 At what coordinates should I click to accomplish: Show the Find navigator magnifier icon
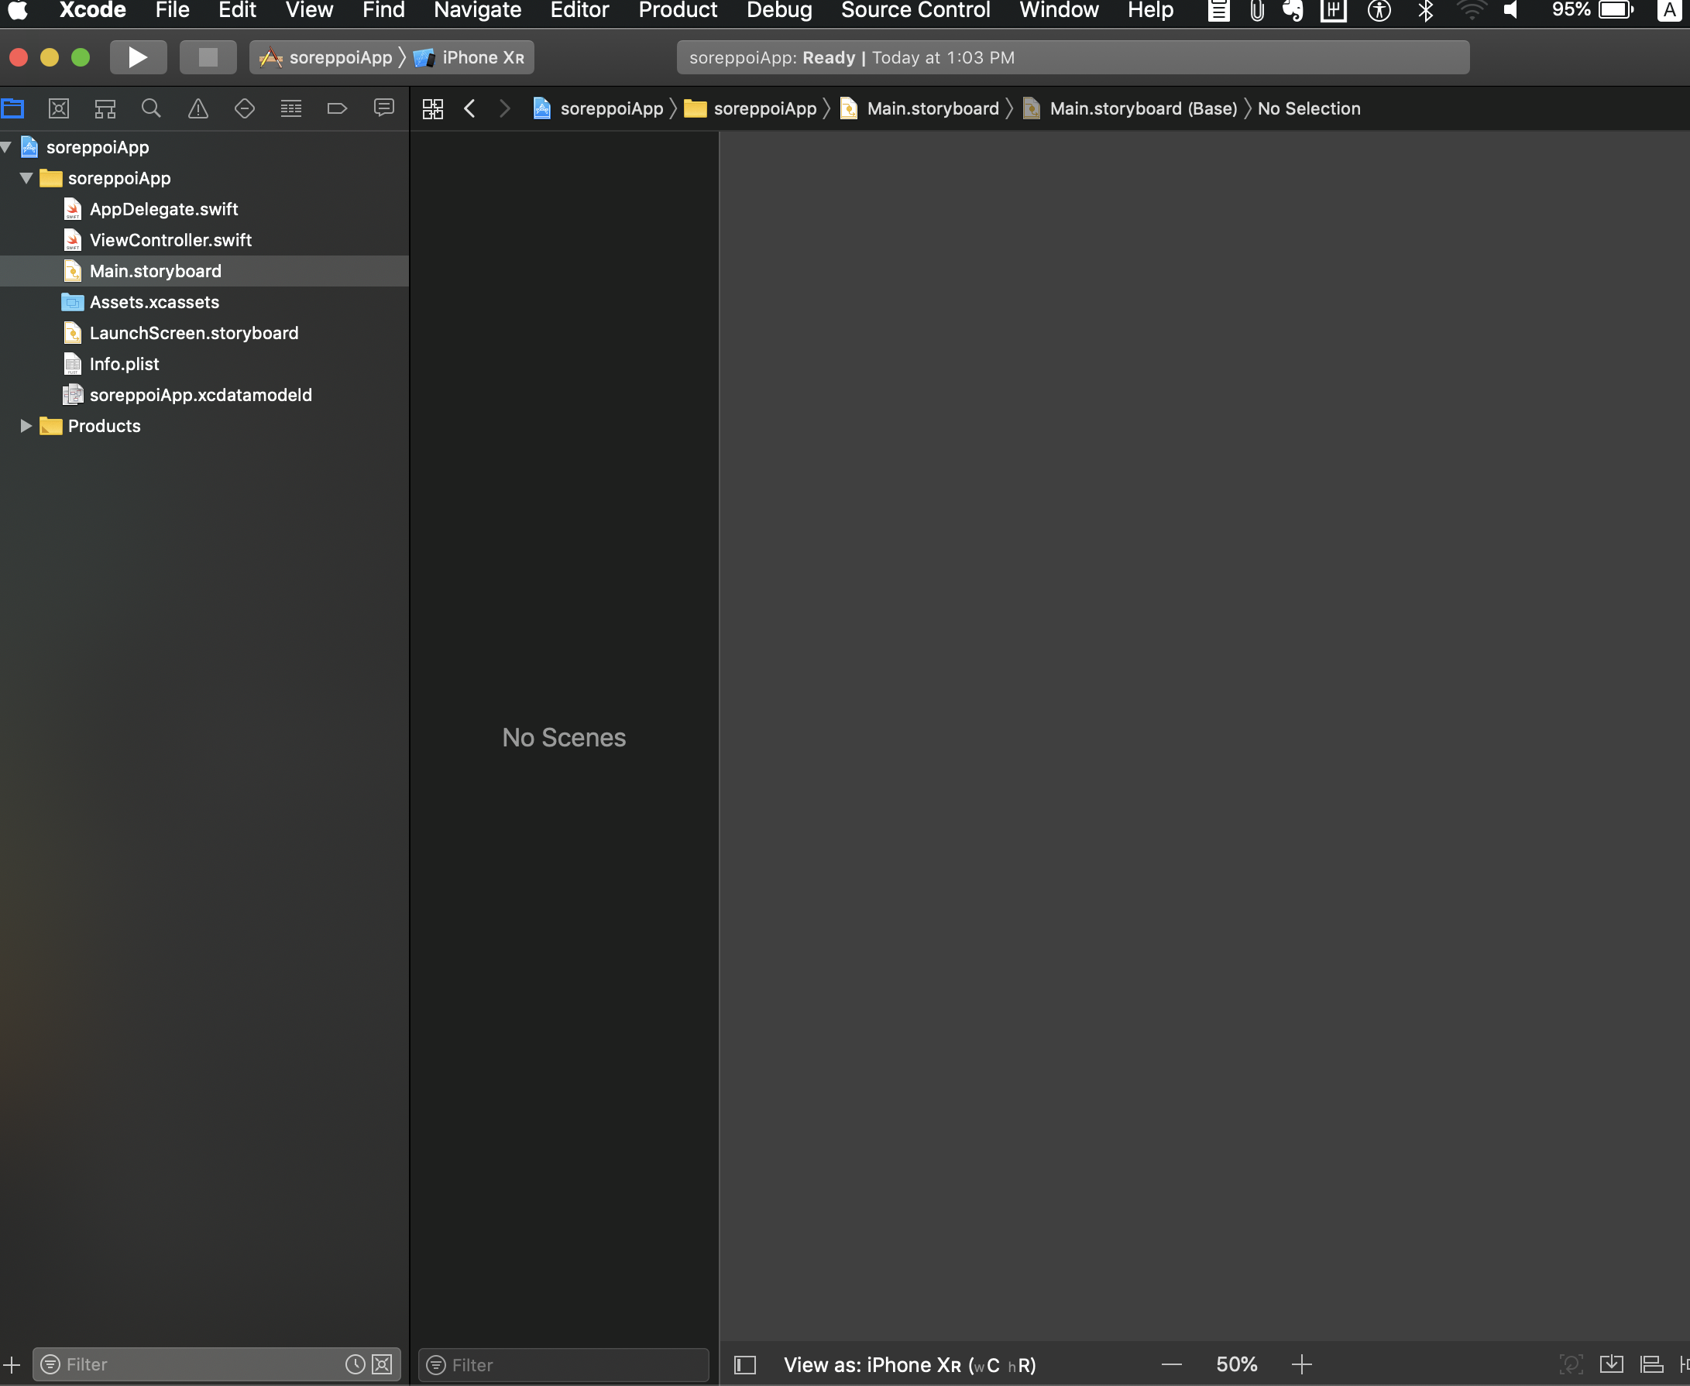coord(151,108)
